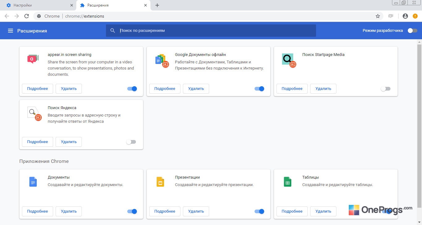Click the Таблицы app green icon
The width and height of the screenshot is (422, 225).
287,182
